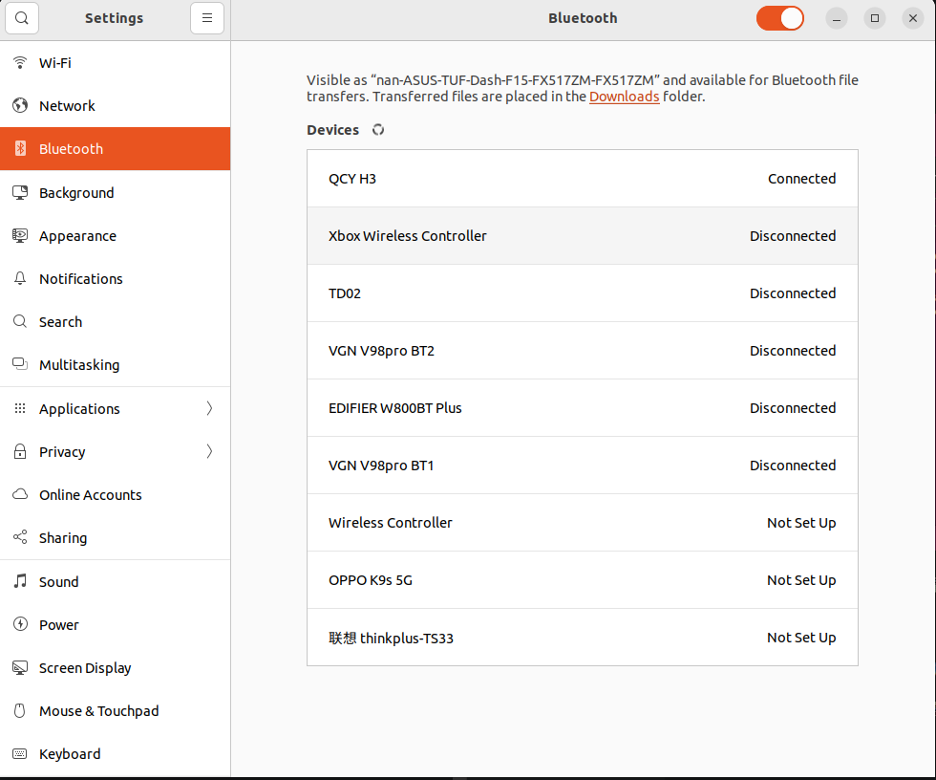This screenshot has height=780, width=936.
Task: Turn off the Bluetooth switch in header
Action: tap(779, 18)
